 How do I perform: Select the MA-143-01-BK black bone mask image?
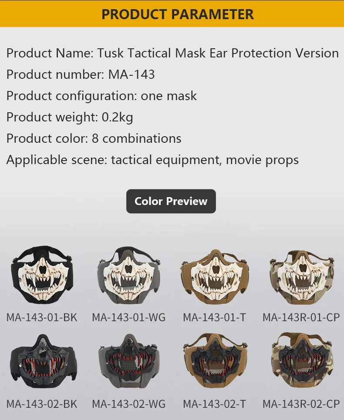click(x=42, y=275)
